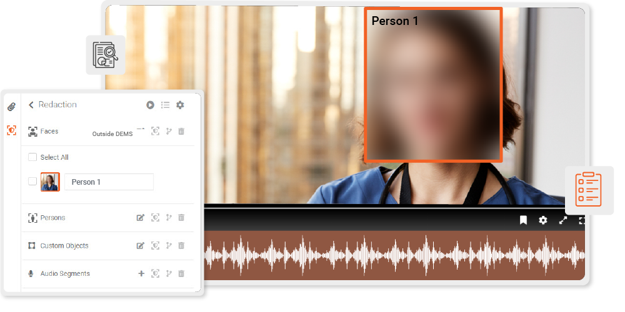
Task: Select the Person 1 face thumbnail
Action: [x=50, y=182]
